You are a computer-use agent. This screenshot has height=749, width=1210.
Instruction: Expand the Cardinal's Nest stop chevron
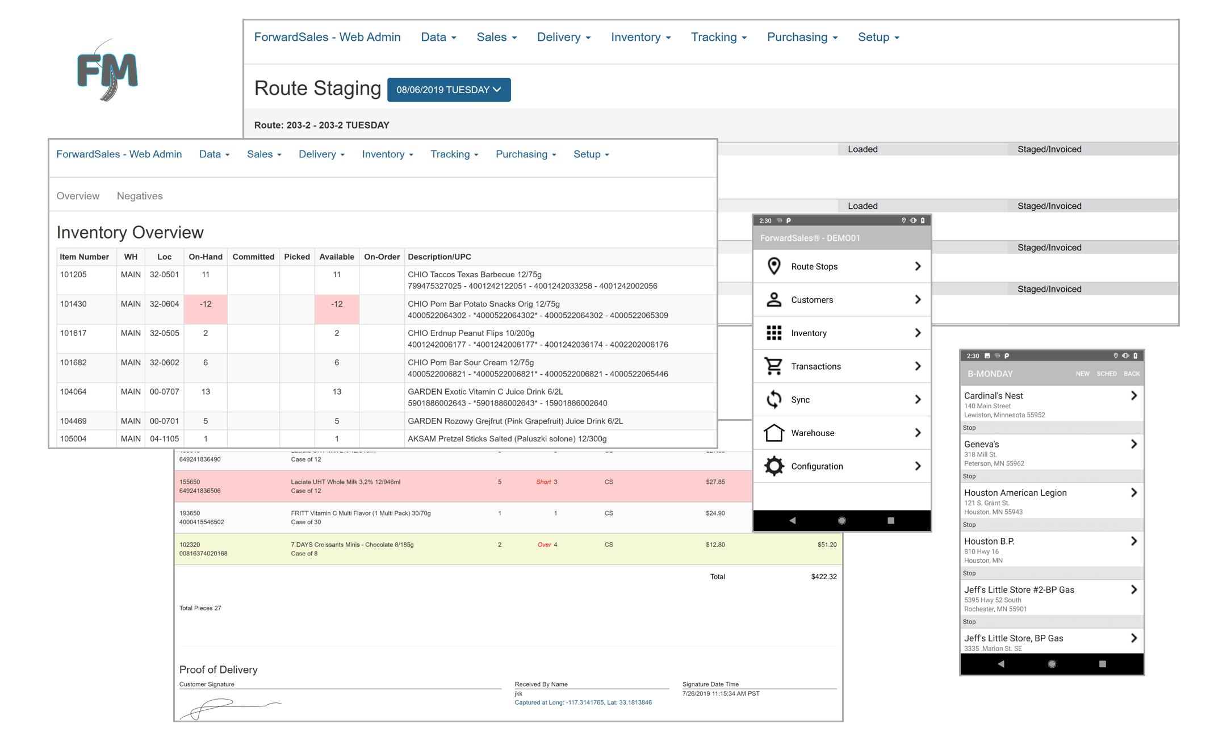pyautogui.click(x=1134, y=396)
